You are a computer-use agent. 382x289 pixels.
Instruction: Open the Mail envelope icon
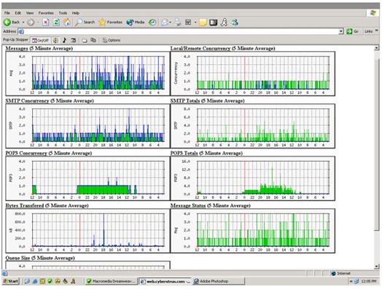(x=165, y=23)
